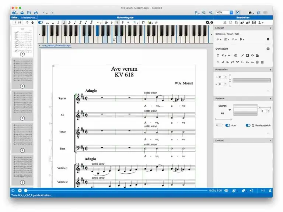Collapse the Einfügen section
The image size is (283, 212).
[x=270, y=28]
